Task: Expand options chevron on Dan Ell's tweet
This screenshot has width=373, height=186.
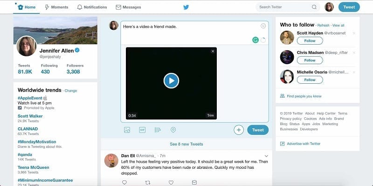Action: tap(266, 155)
